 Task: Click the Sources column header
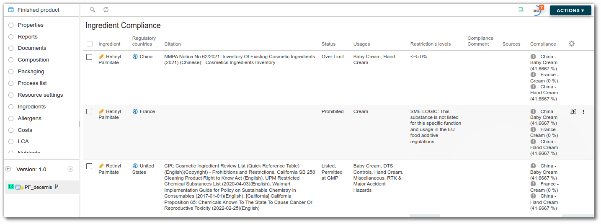click(511, 44)
